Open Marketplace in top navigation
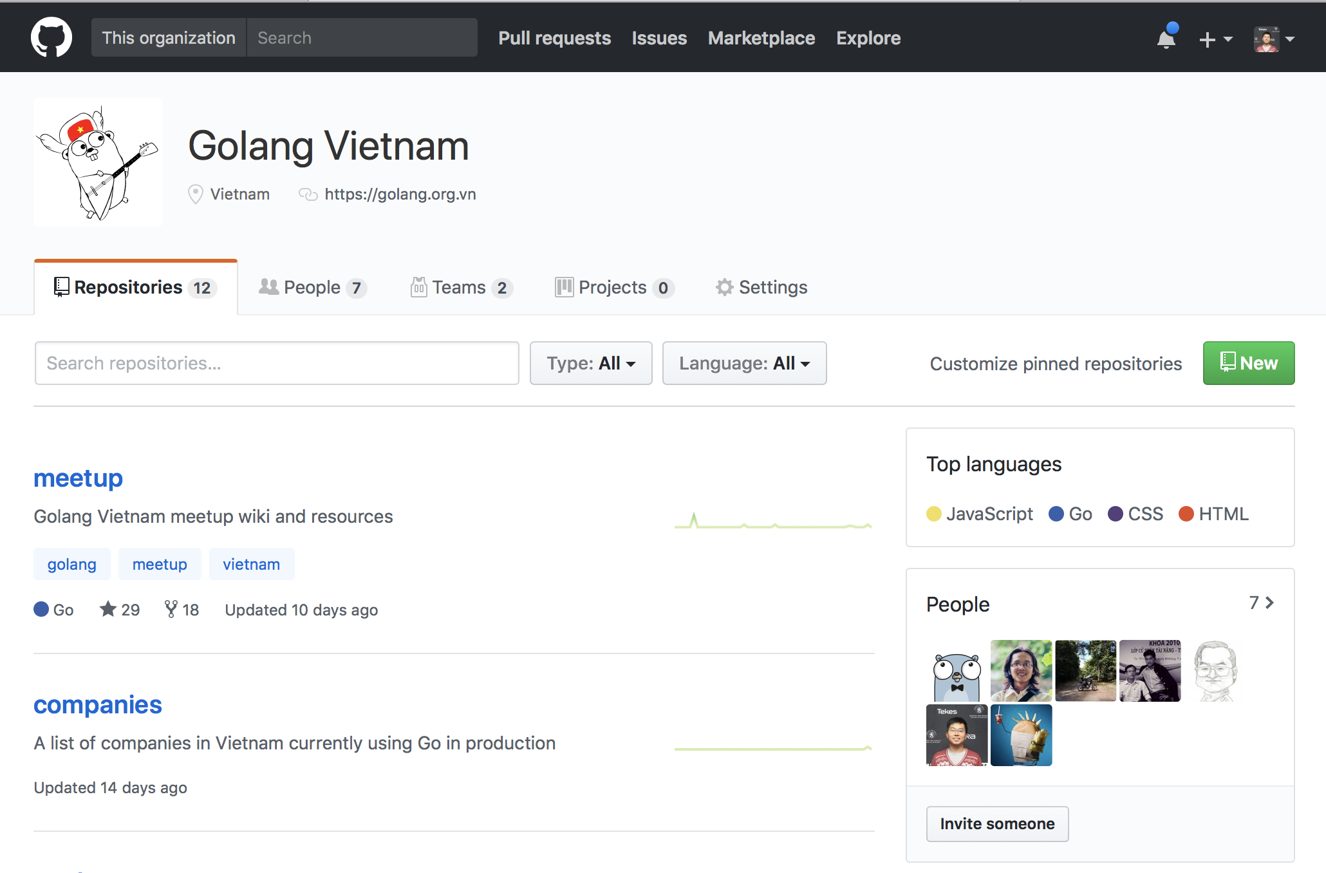This screenshot has height=873, width=1326. (761, 38)
